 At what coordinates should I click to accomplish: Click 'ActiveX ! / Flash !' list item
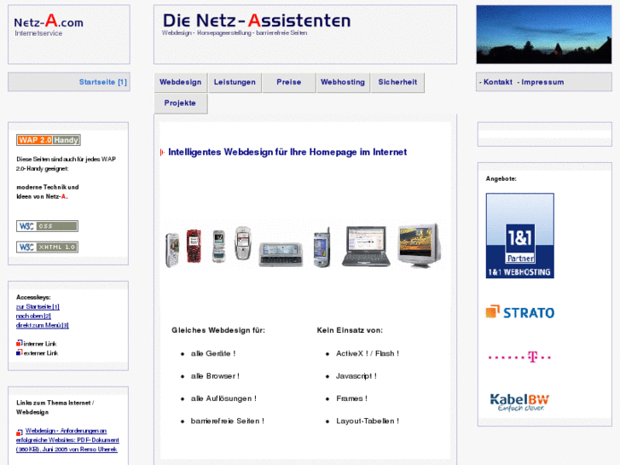point(368,353)
